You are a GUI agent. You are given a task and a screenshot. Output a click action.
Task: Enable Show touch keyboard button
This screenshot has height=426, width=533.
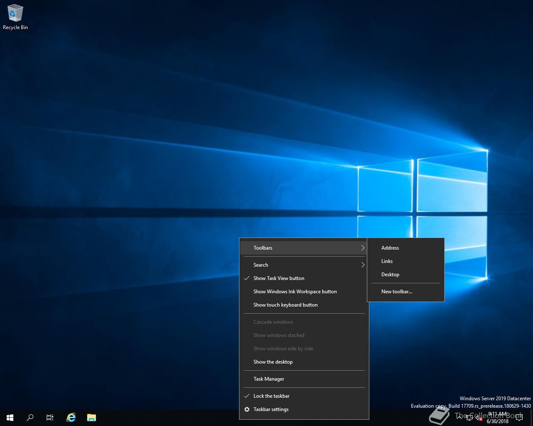click(304, 305)
